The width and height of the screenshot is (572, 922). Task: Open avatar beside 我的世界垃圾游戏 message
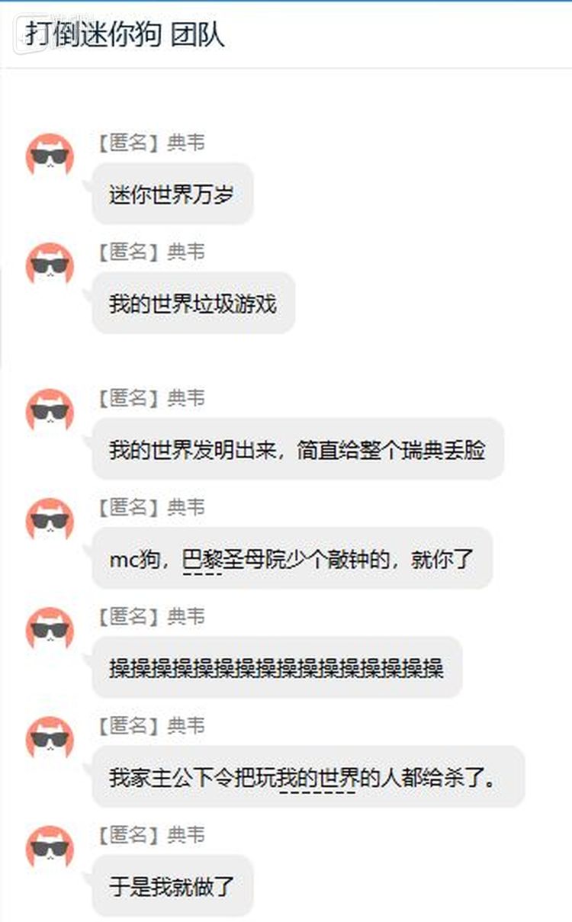click(50, 265)
